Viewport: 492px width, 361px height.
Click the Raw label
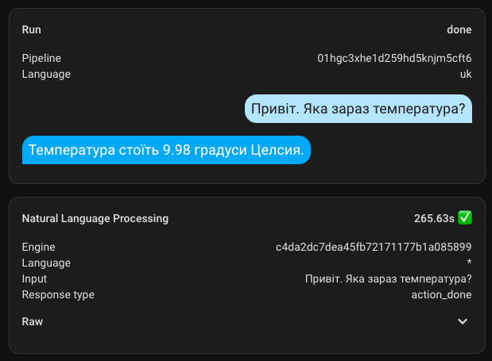pyautogui.click(x=33, y=321)
